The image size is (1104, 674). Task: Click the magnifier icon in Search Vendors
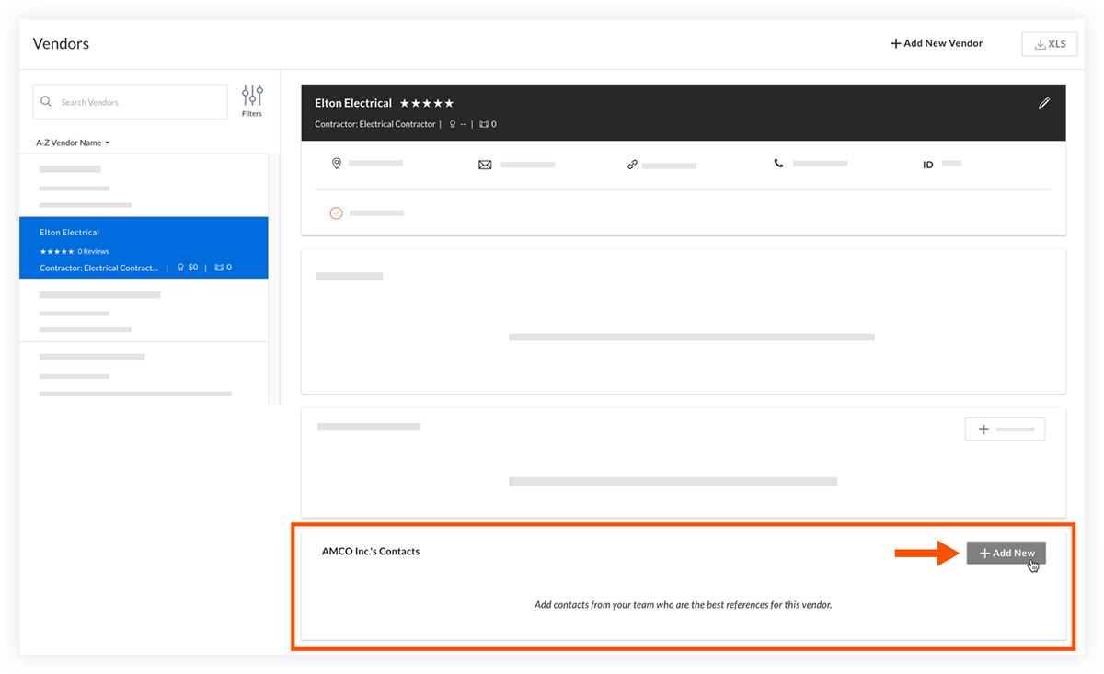point(46,101)
